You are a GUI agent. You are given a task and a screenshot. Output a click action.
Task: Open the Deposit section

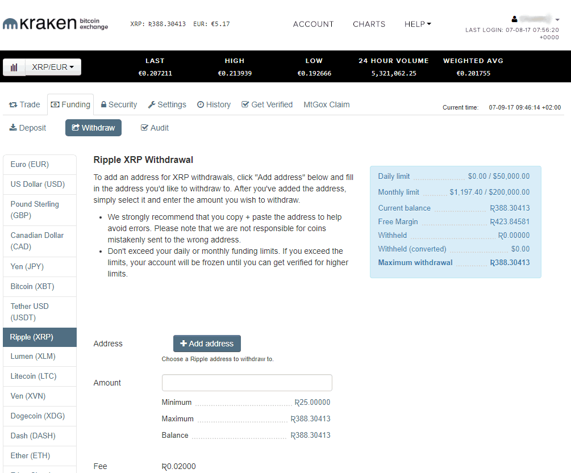pyautogui.click(x=28, y=128)
